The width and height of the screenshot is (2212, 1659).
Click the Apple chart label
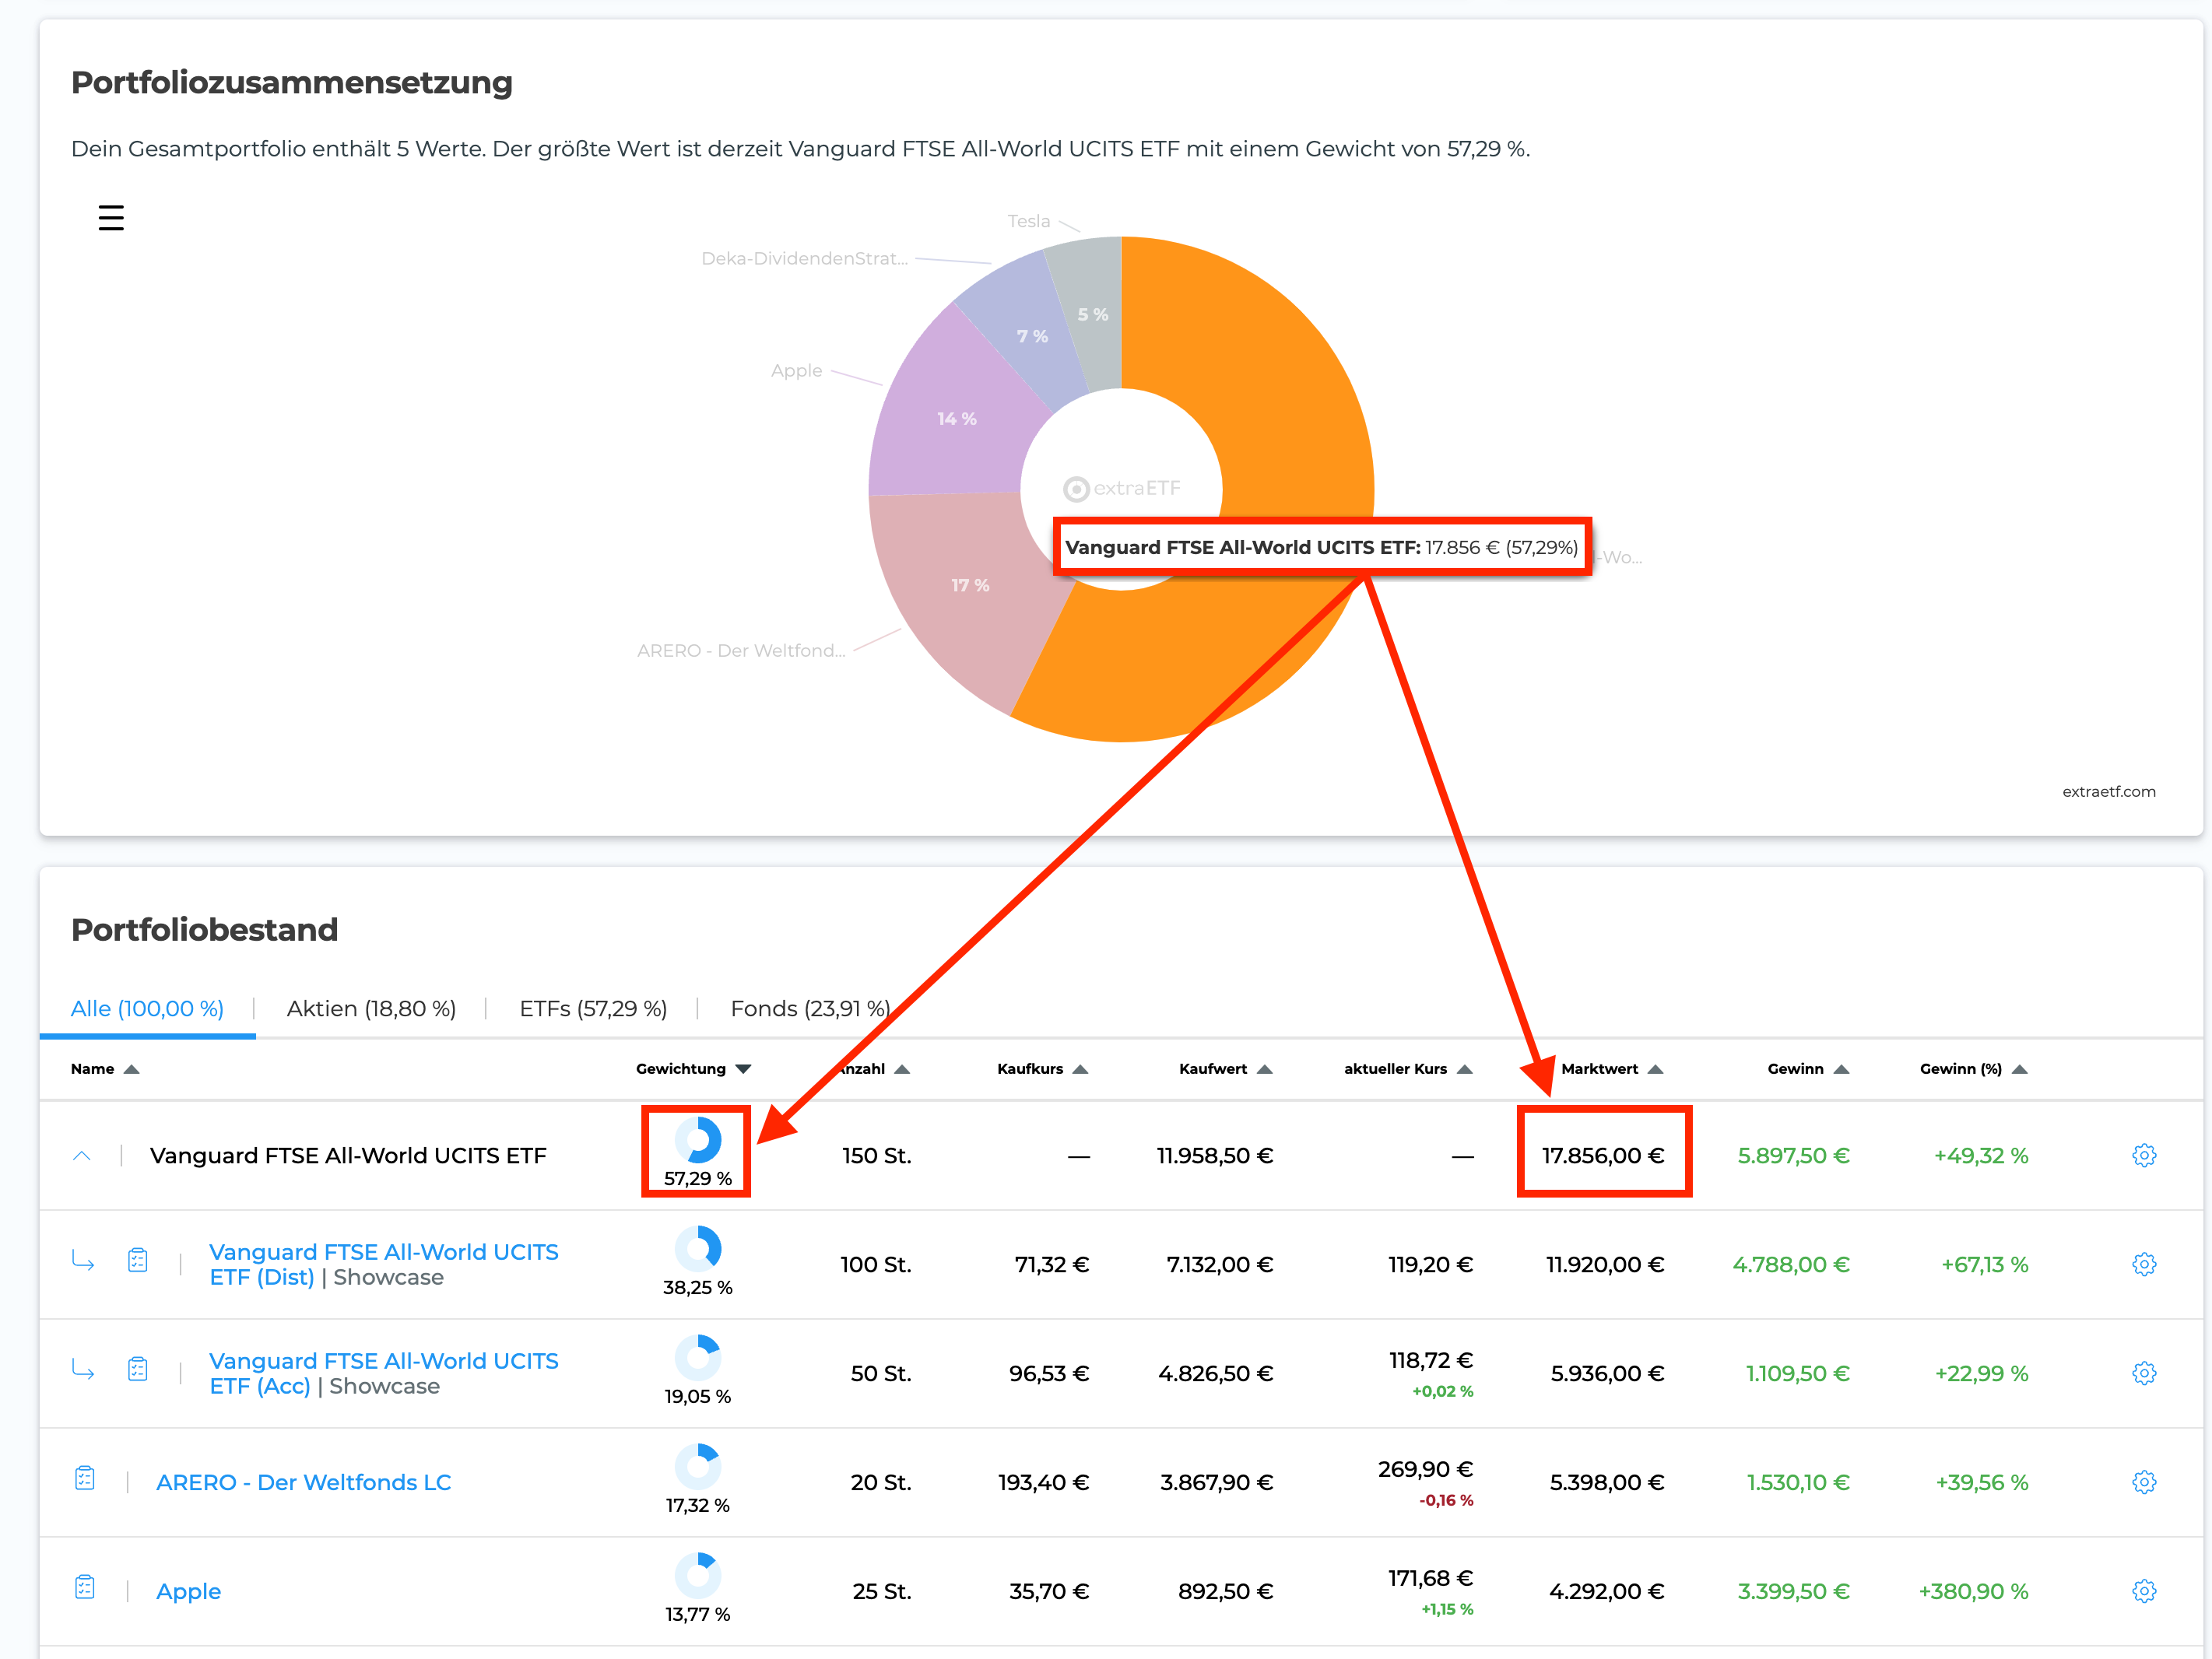coord(797,370)
